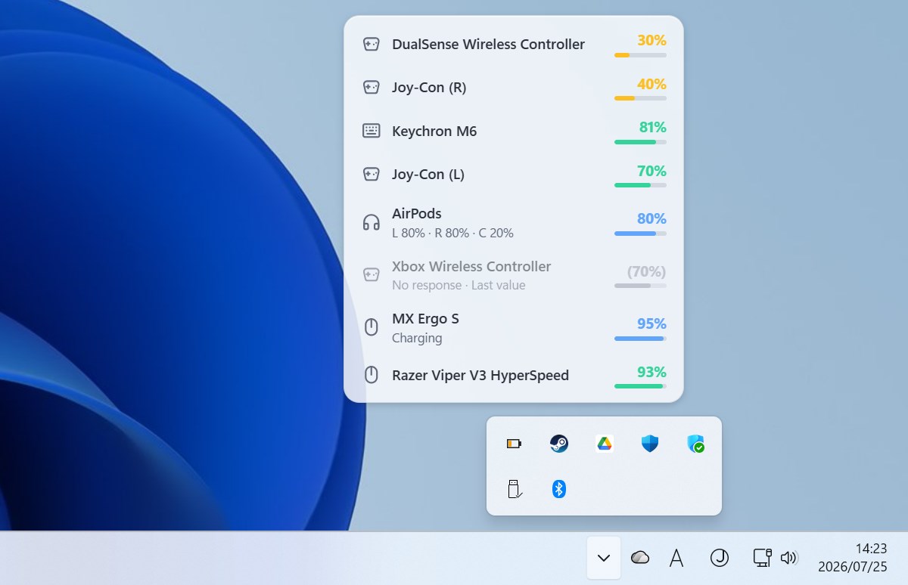This screenshot has width=908, height=585.
Task: Click the Safely Remove Hardware USB icon
Action: 514,489
